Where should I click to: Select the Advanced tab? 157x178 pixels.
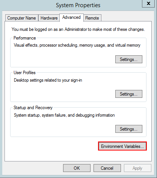point(71,17)
